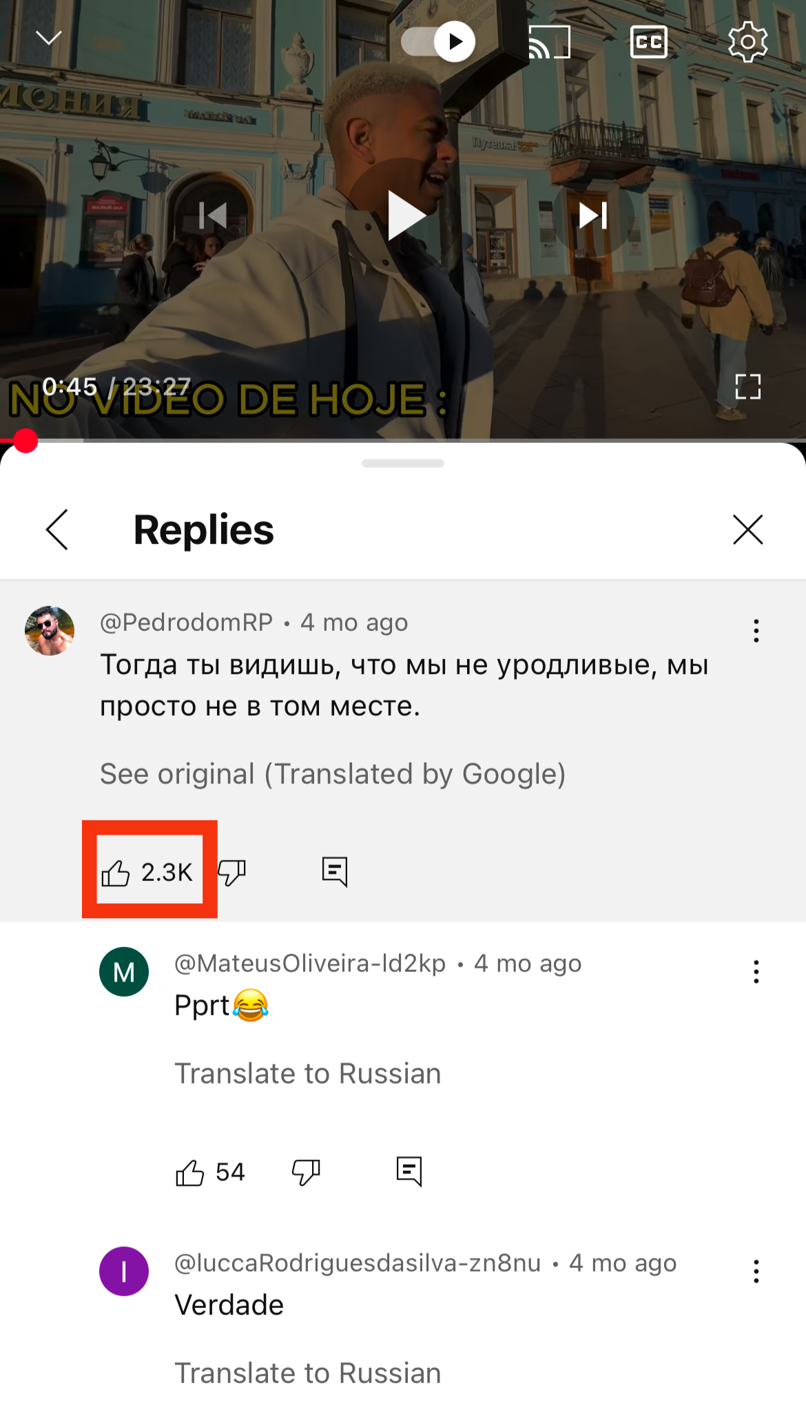This screenshot has width=806, height=1421.
Task: Open video settings gear icon
Action: click(x=748, y=42)
